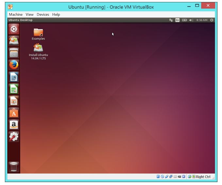This screenshot has height=185, width=222.
Task: Maximize the VirtualBox window
Action: (197, 6)
